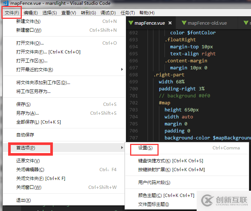Choose 将工作区另存为... entry
This screenshot has width=251, height=211.
point(64,91)
